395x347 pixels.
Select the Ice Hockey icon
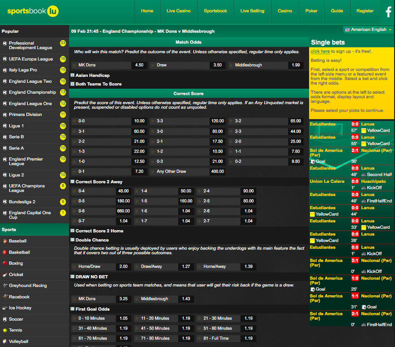tap(5, 308)
